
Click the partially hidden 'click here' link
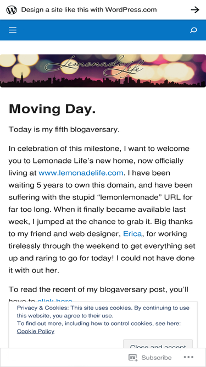55,300
